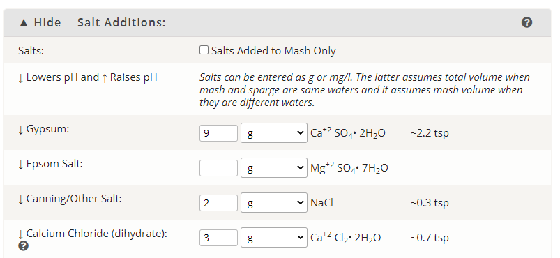Click the help icon under Calcium Chloride label
560x258 pixels.
23,246
